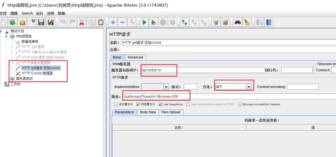Viewport: 336px width, 157px height.
Task: Open the Search menu
Action: 27,13
